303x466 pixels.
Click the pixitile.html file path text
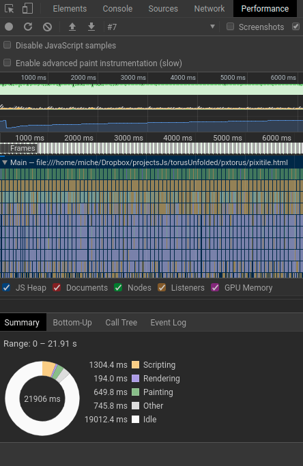point(162,162)
